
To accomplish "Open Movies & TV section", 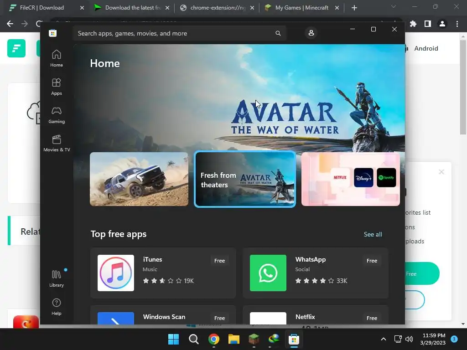I will 57,143.
